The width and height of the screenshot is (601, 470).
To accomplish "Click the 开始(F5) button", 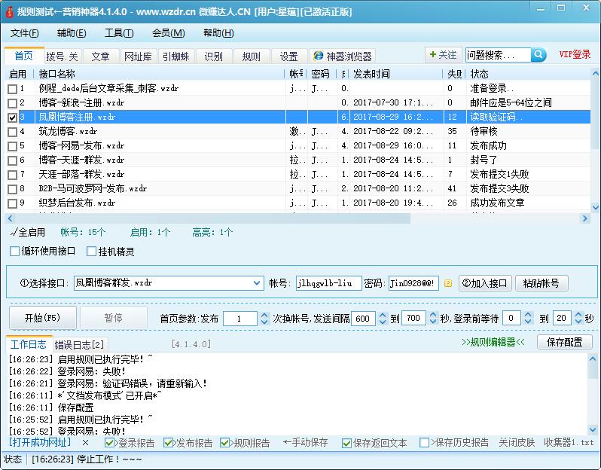I will (x=42, y=318).
